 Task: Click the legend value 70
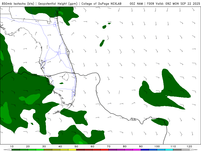(109, 146)
